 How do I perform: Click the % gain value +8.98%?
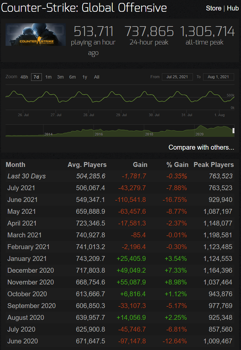tap(176, 282)
